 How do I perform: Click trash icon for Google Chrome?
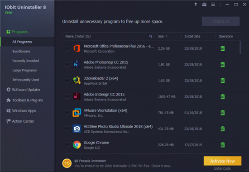pos(223,145)
